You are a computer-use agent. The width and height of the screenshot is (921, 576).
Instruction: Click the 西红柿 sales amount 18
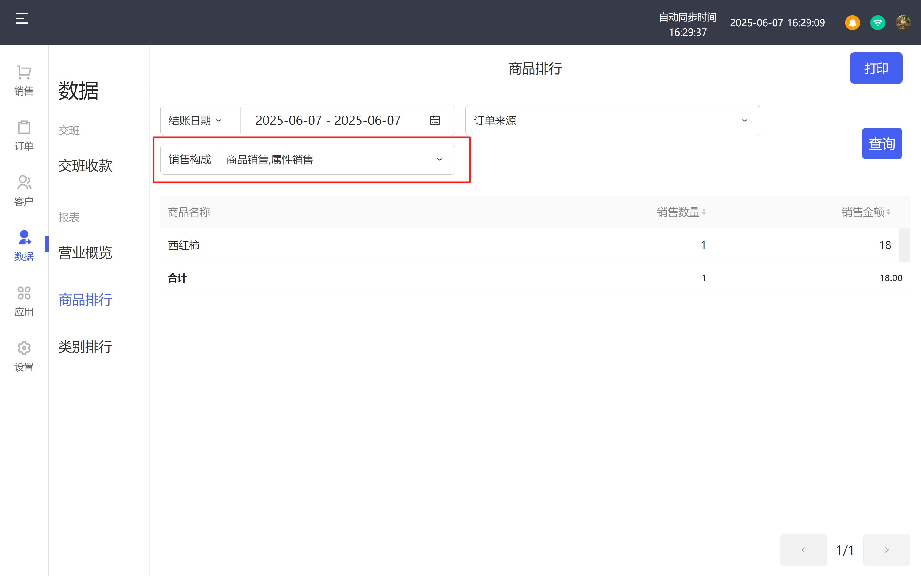click(x=885, y=245)
